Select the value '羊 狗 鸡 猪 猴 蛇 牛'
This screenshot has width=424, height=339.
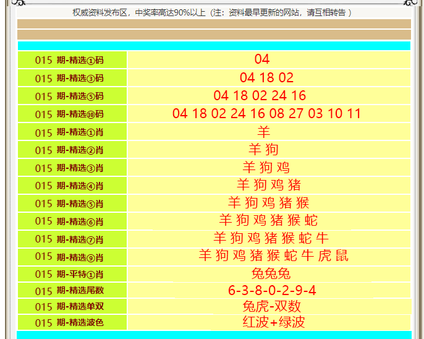(x=271, y=238)
